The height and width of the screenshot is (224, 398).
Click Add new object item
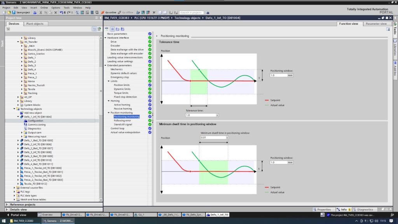pos(33,113)
